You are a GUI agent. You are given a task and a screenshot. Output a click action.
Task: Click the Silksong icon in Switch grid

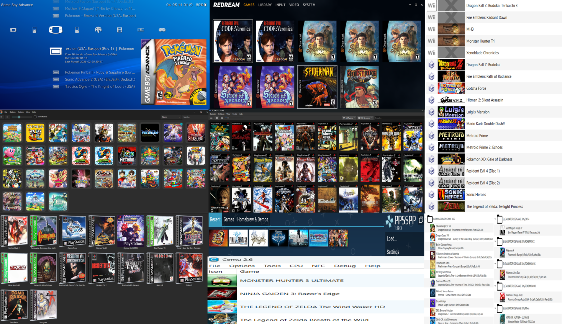click(x=196, y=132)
